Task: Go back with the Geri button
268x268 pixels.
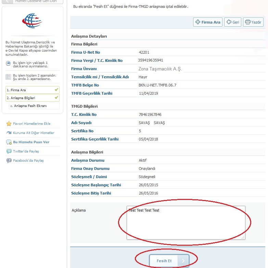Action: [x=232, y=22]
